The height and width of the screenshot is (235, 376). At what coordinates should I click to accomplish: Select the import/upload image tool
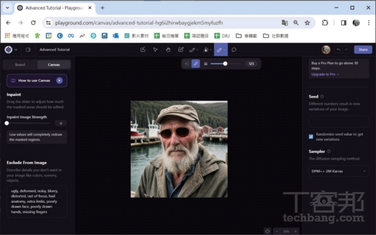pos(143,50)
